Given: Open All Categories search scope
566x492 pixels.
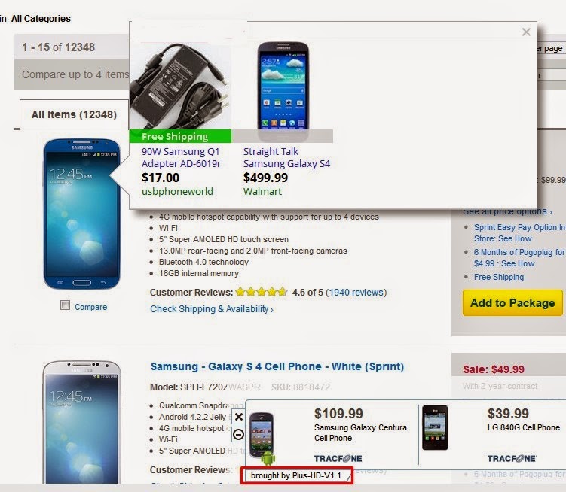Looking at the screenshot, I should click(41, 19).
